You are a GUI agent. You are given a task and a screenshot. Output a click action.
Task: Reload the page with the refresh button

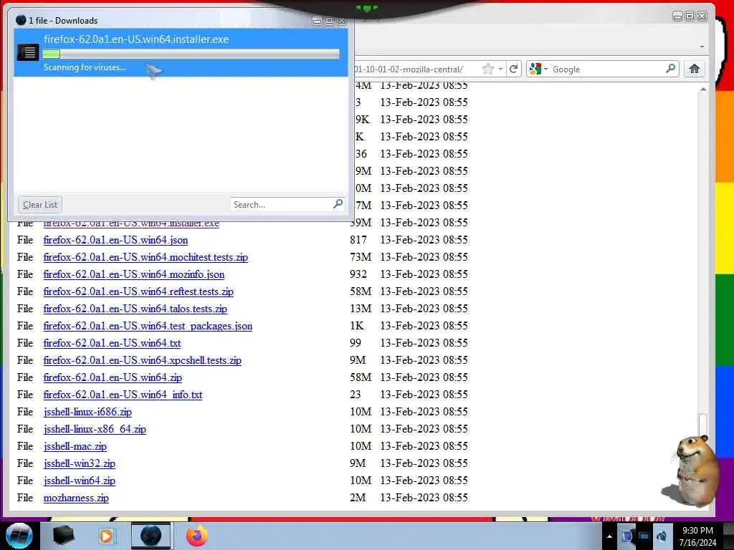(513, 69)
